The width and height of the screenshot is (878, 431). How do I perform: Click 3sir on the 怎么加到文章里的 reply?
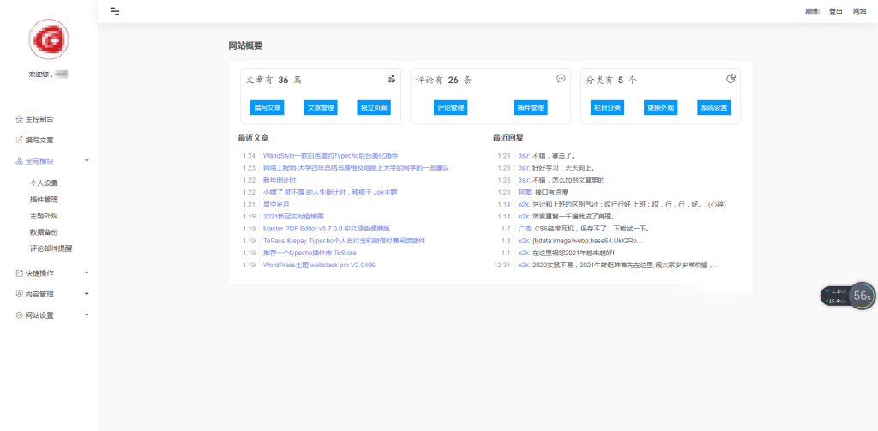[x=524, y=180]
